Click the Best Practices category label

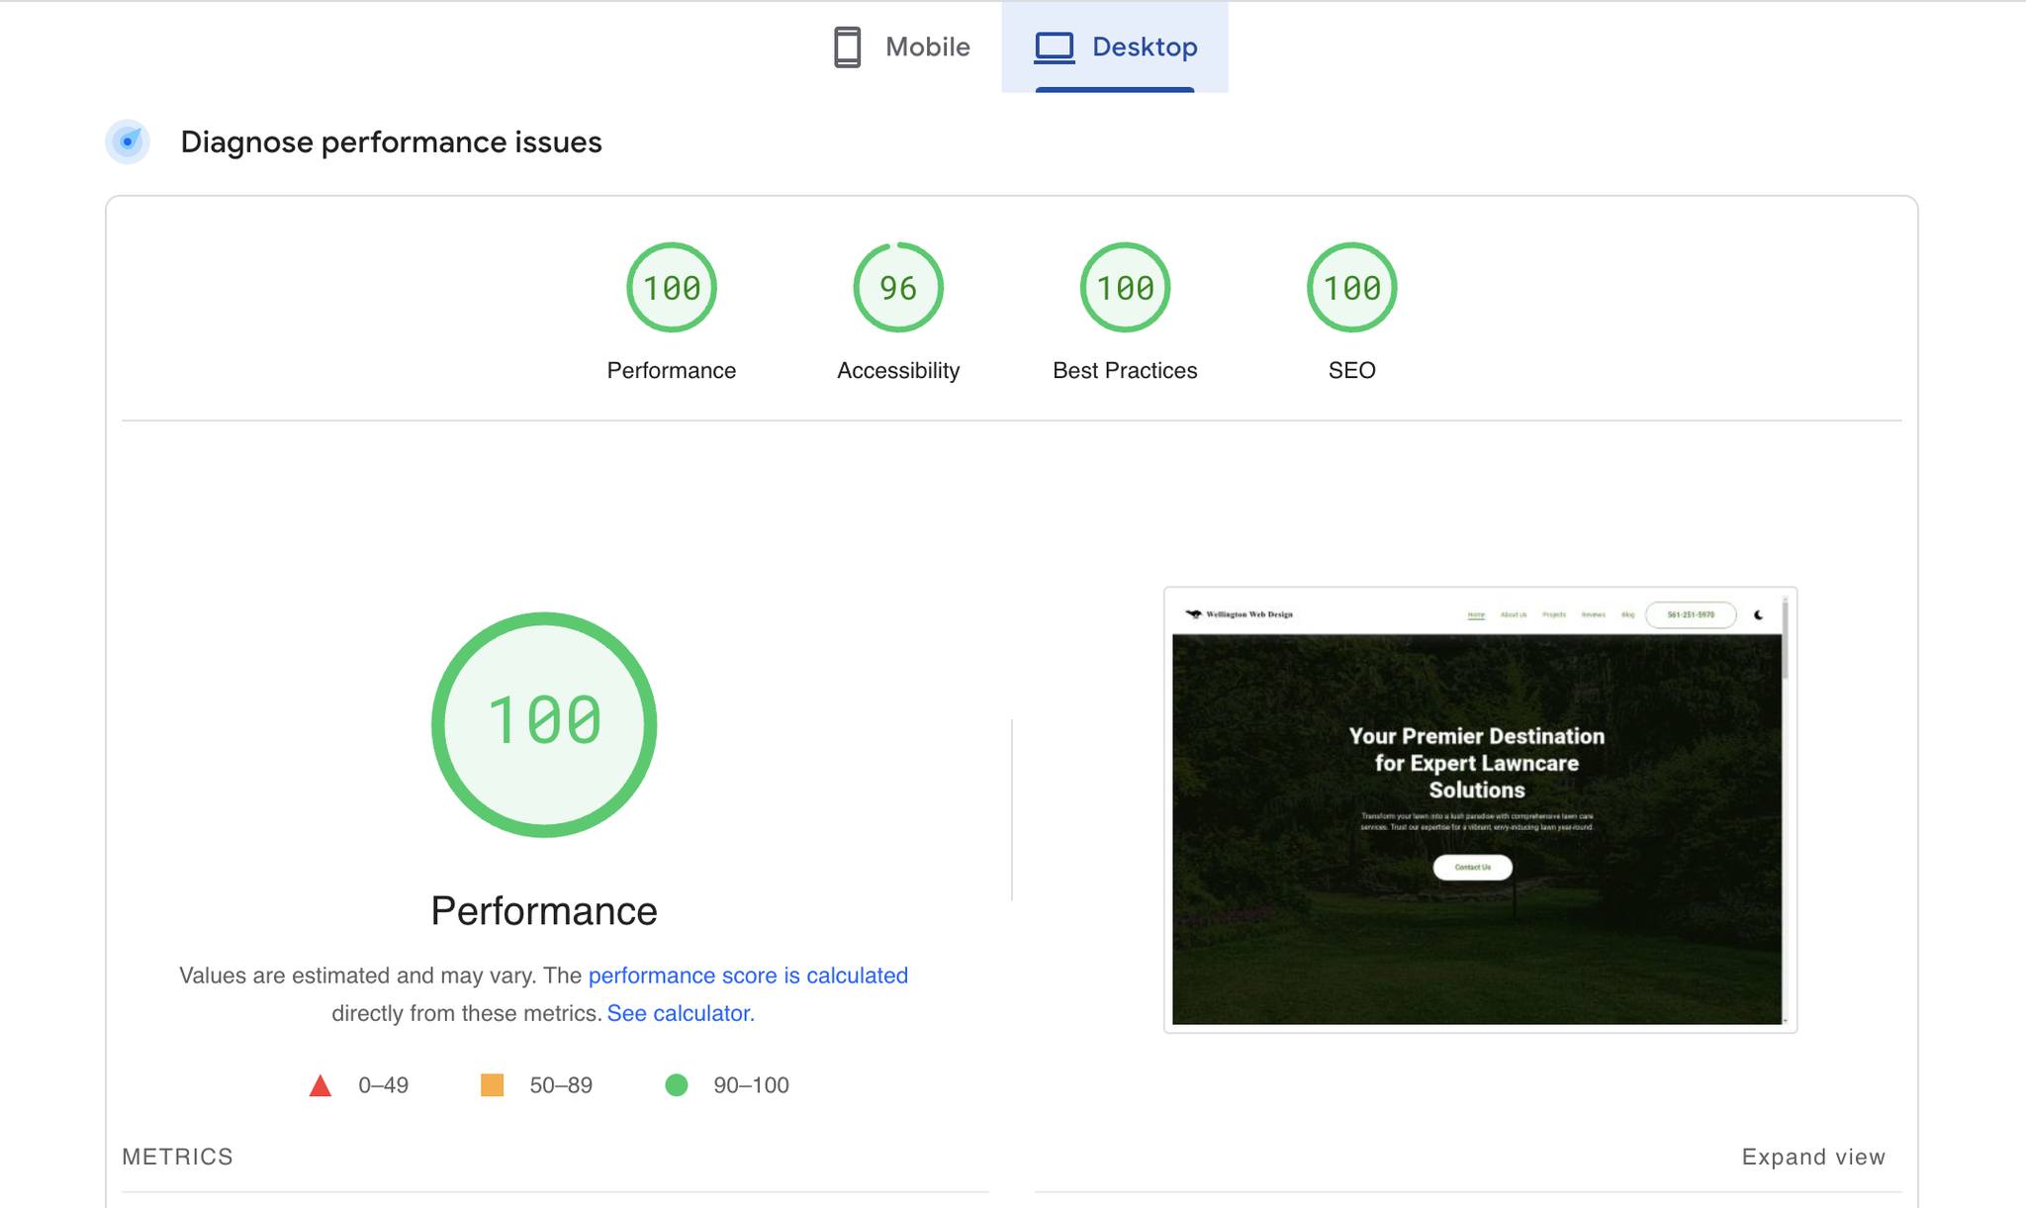tap(1125, 370)
